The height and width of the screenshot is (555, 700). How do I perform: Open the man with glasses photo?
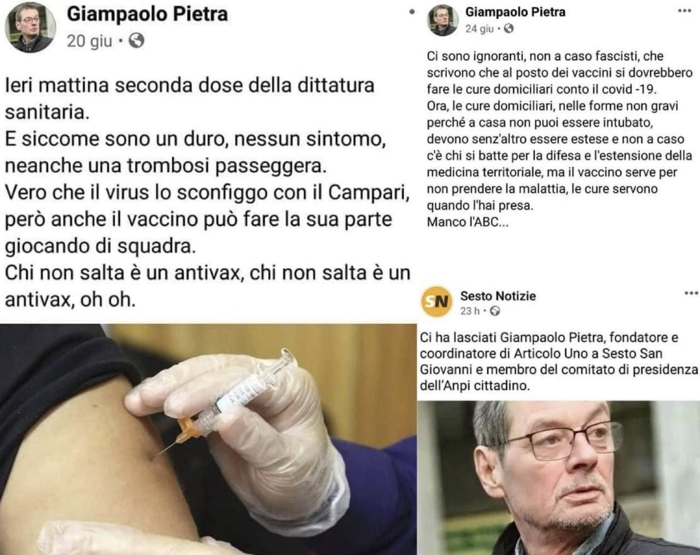tap(558, 478)
